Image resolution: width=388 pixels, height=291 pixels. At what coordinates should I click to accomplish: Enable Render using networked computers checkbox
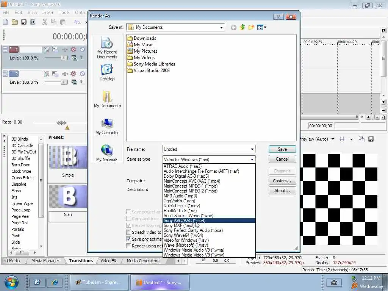(128, 246)
